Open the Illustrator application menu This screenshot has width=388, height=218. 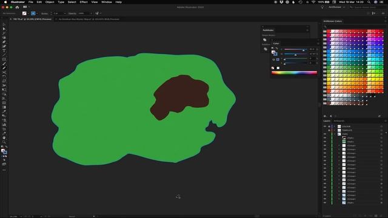pyautogui.click(x=18, y=2)
